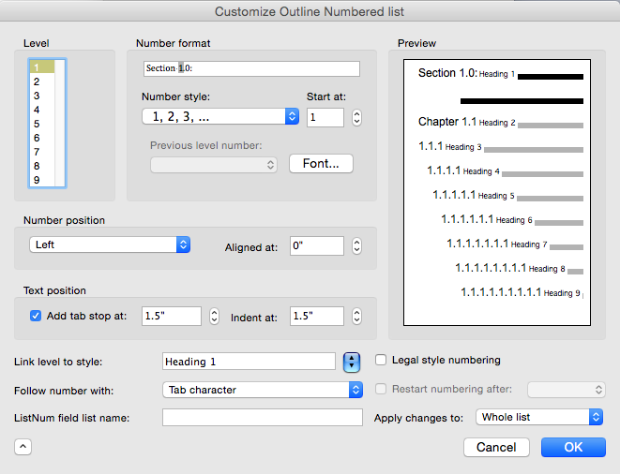Select level 3 in Level list
Screen dimensions: 620x474
[42, 96]
